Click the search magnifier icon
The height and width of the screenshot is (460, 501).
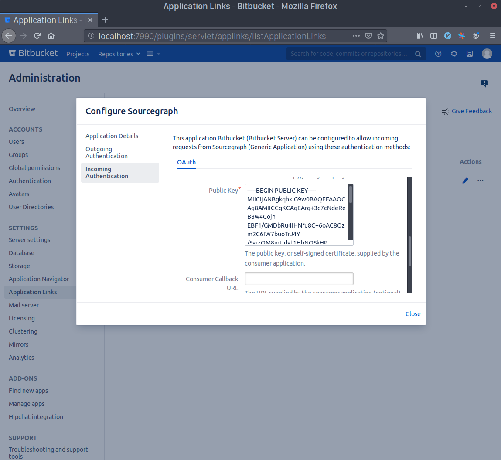[x=418, y=54]
